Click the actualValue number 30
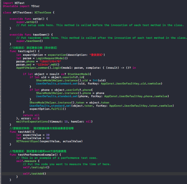 tap(48, 138)
